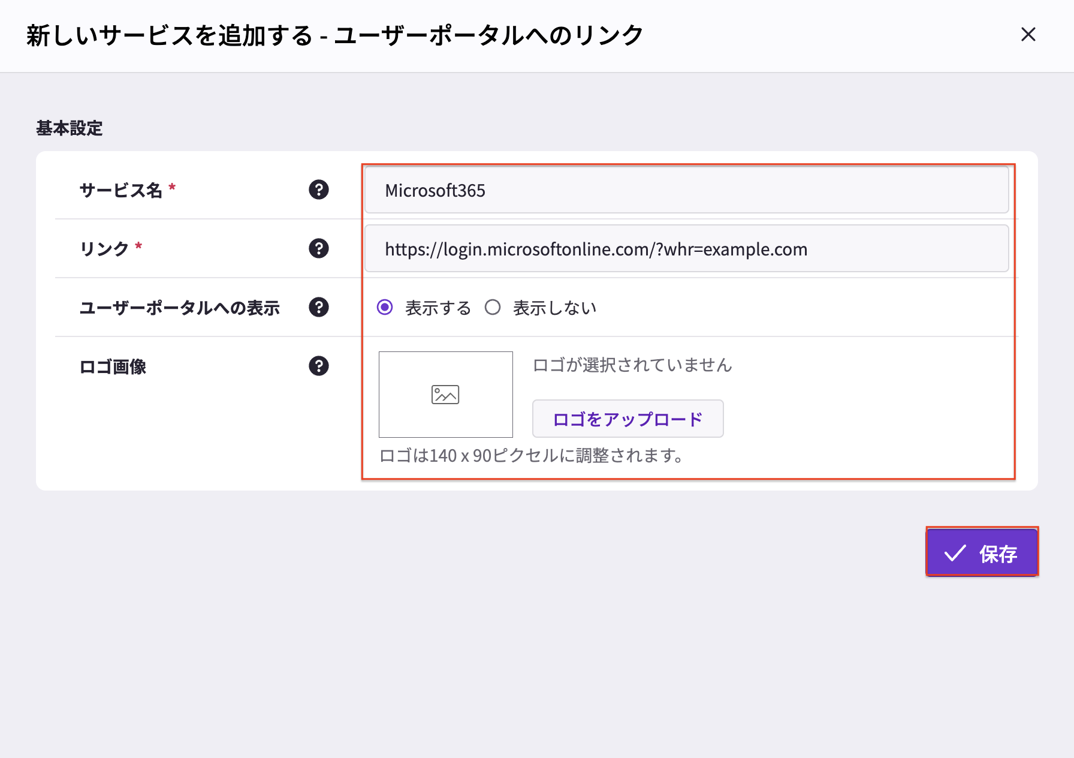Click the 保存 button
1074x758 pixels.
[x=982, y=552]
